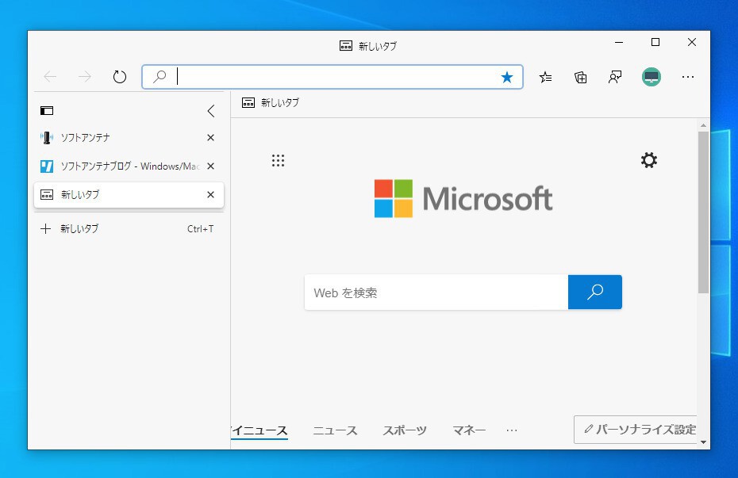Select the スポーツ feed tab
The height and width of the screenshot is (478, 738).
point(405,430)
